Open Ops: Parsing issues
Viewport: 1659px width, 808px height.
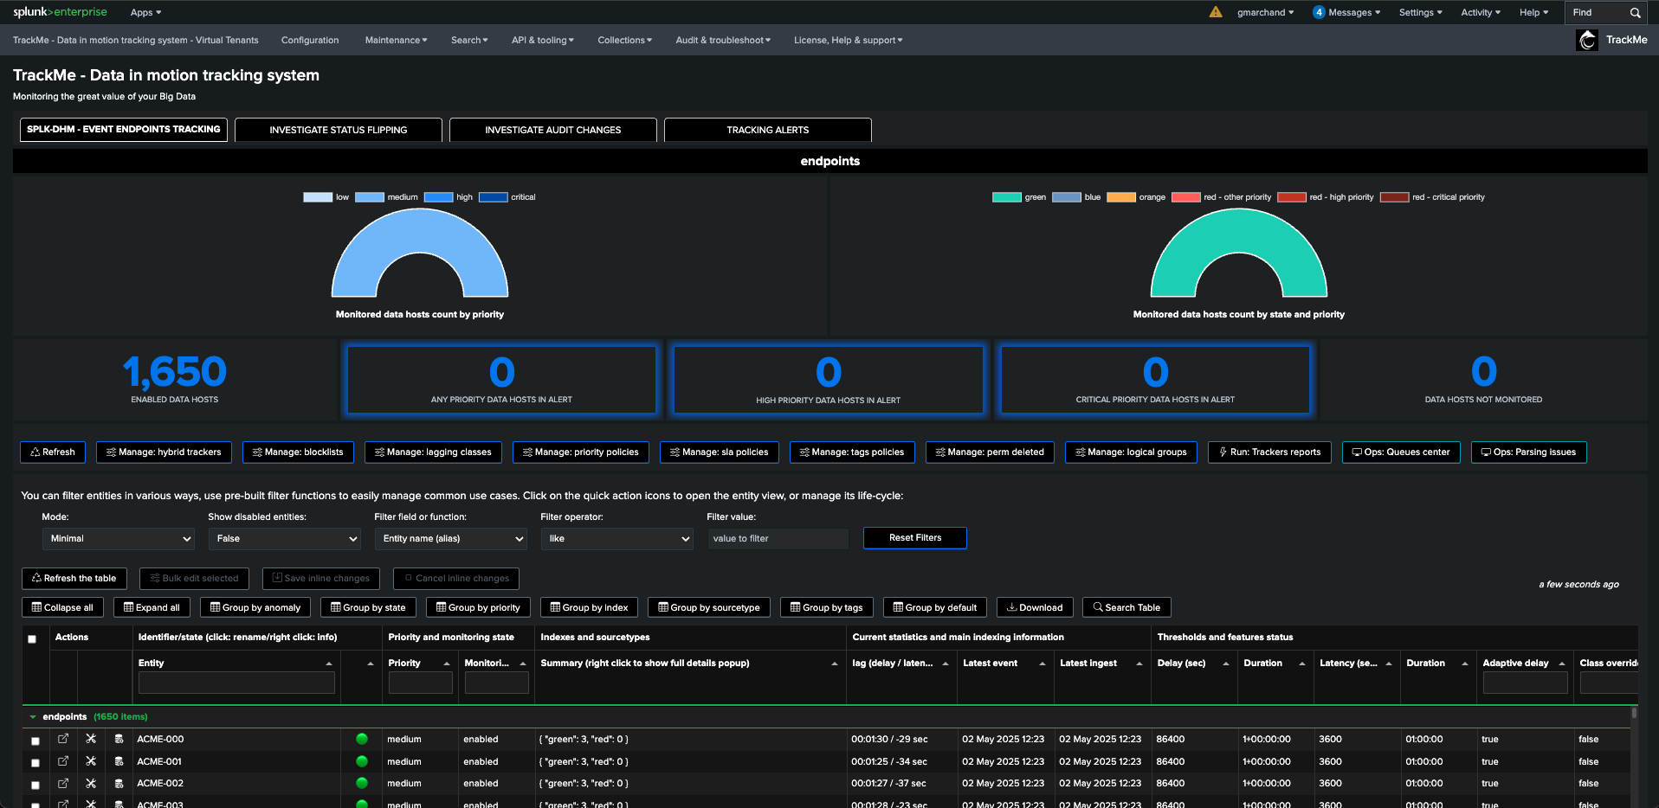point(1529,452)
